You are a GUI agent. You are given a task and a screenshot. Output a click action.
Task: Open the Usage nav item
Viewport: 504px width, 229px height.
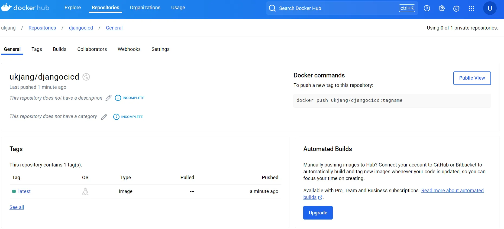point(178,8)
